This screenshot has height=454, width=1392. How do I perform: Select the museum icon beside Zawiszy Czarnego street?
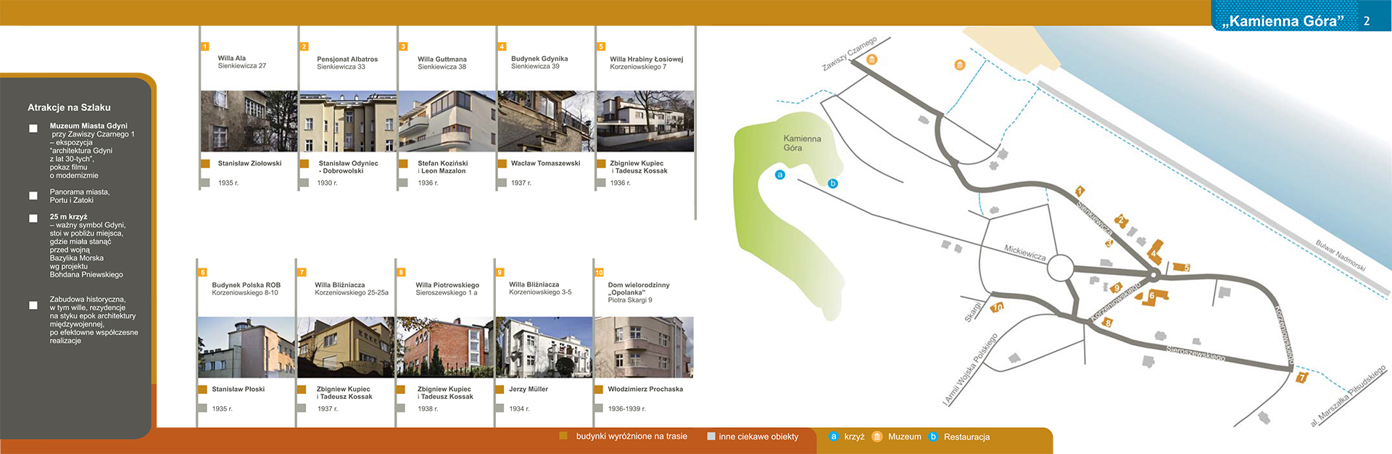click(x=872, y=59)
